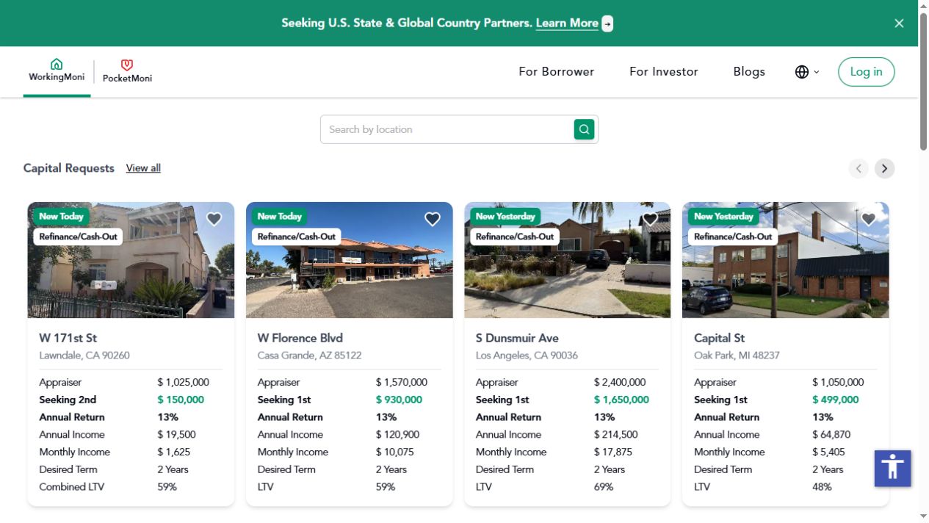Favorite the W 171st St listing
Viewport: 929px width, 523px height.
pos(214,219)
